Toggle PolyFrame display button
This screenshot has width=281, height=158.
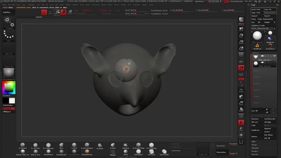pyautogui.click(x=241, y=116)
